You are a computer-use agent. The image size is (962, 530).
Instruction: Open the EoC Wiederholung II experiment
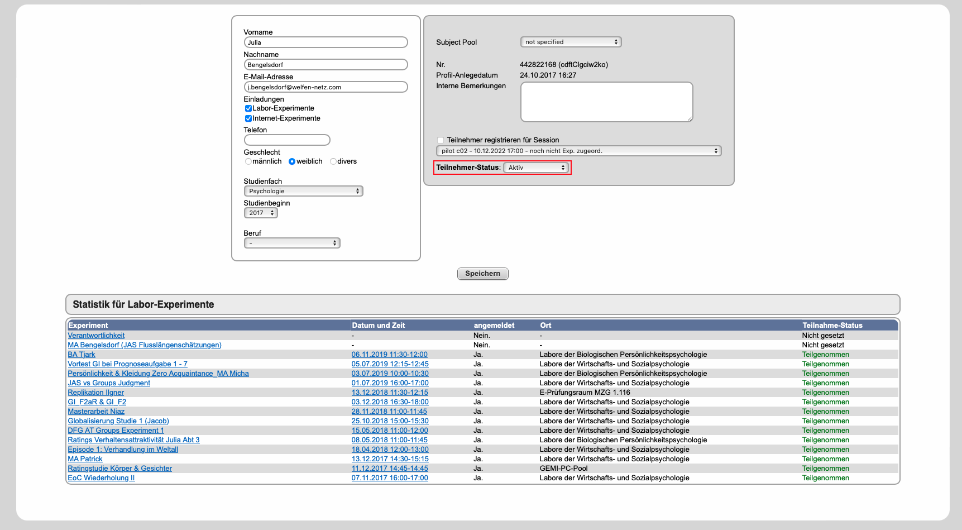(x=101, y=478)
